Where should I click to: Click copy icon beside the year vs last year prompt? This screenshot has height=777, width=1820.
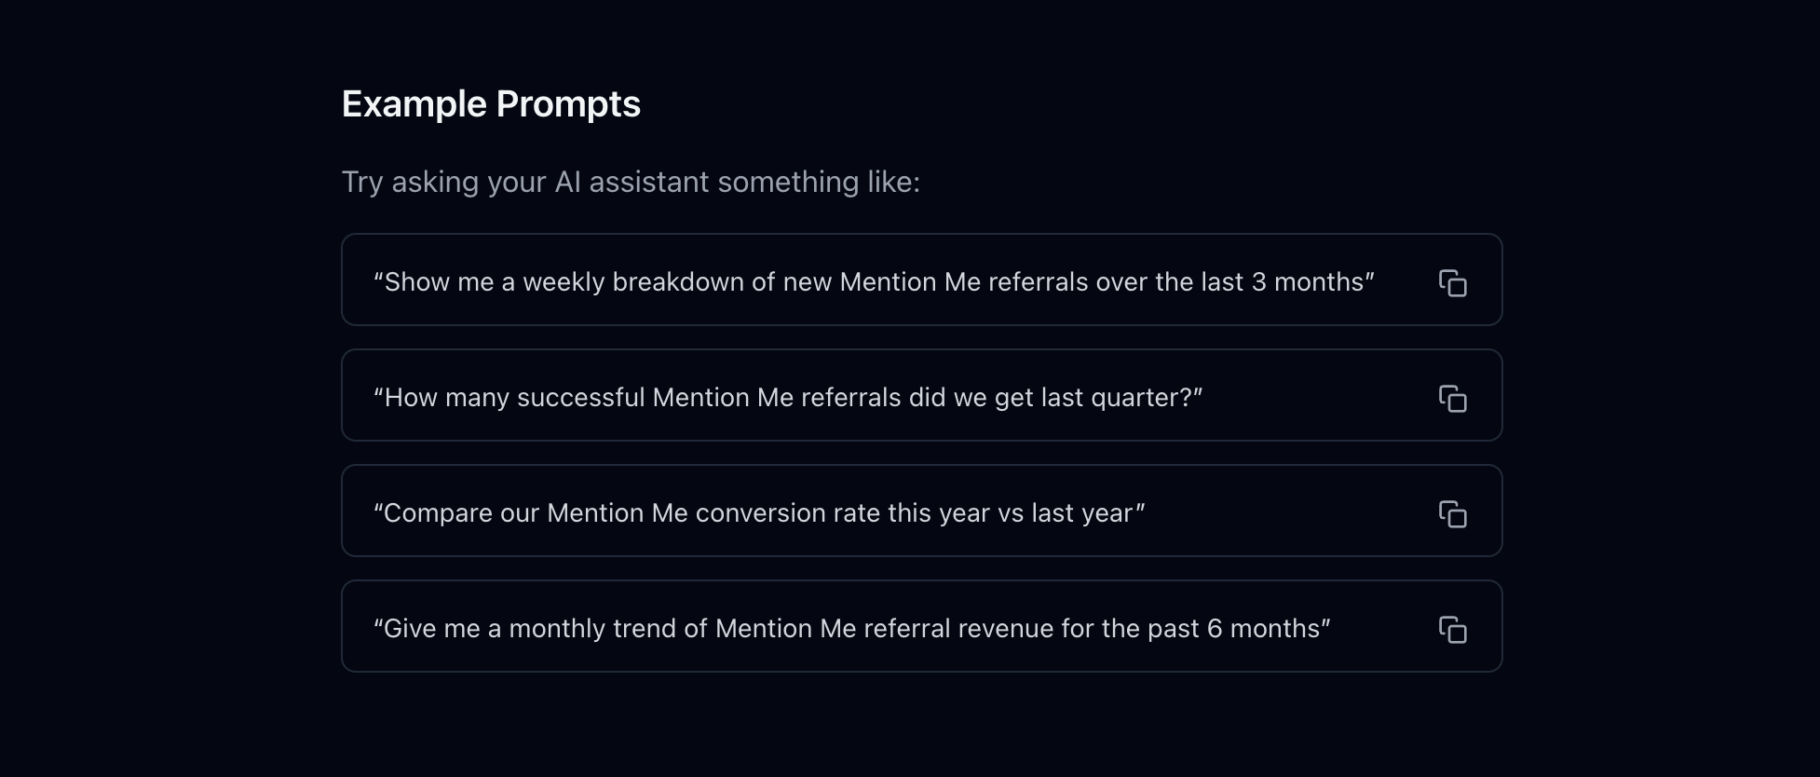pos(1452,514)
